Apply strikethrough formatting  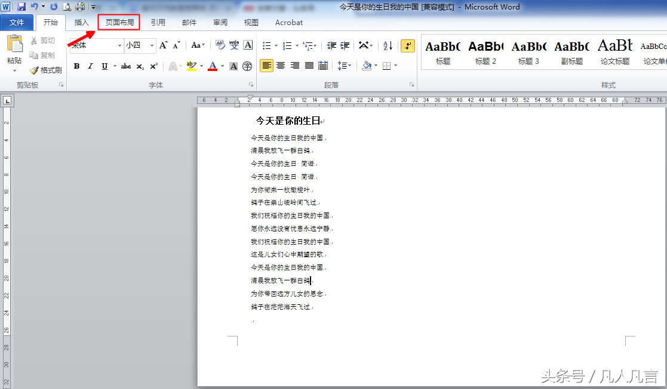[127, 66]
